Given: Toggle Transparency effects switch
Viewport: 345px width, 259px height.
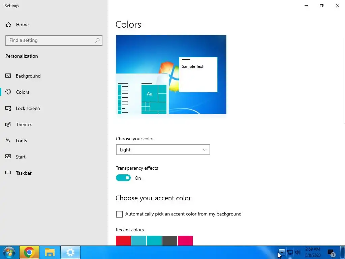Looking at the screenshot, I should 123,178.
